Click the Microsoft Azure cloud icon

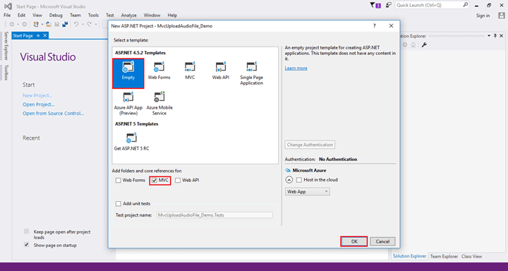click(288, 170)
